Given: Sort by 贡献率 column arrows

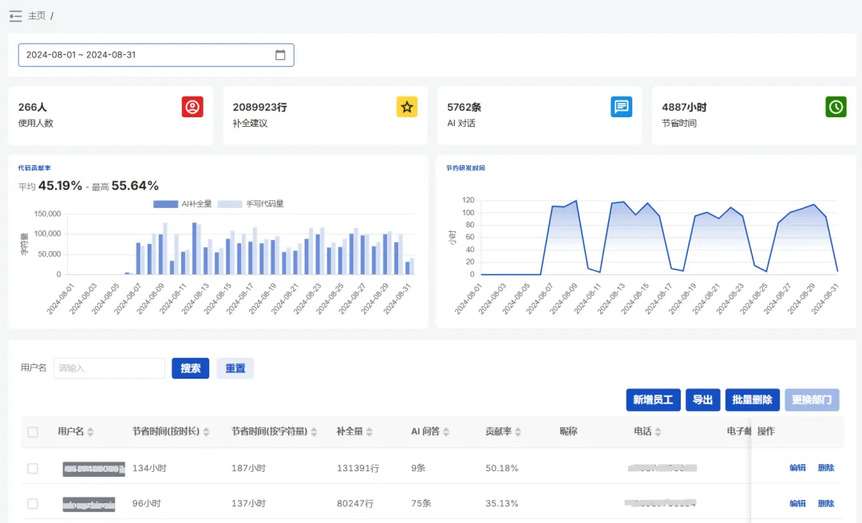Looking at the screenshot, I should pos(518,432).
